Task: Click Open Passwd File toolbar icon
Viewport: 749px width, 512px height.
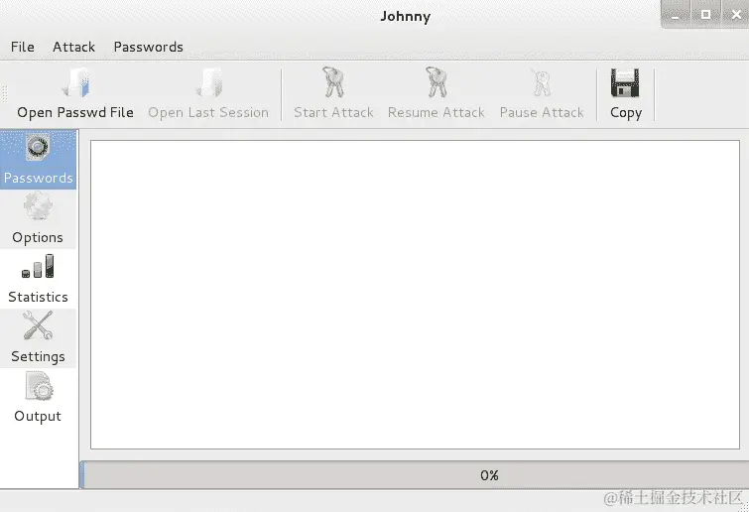Action: tap(76, 82)
